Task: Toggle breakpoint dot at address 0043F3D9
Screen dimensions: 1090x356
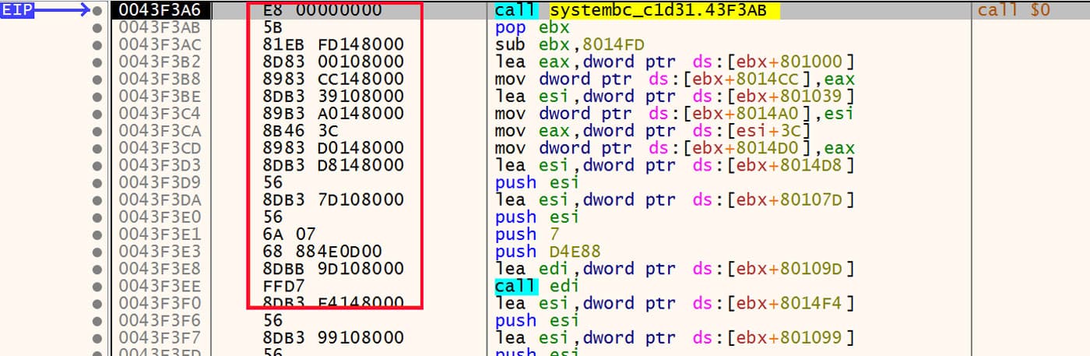Action: [97, 182]
